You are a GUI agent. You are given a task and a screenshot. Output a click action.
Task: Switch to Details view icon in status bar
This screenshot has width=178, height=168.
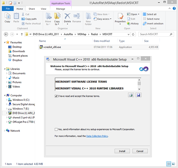click(169, 164)
